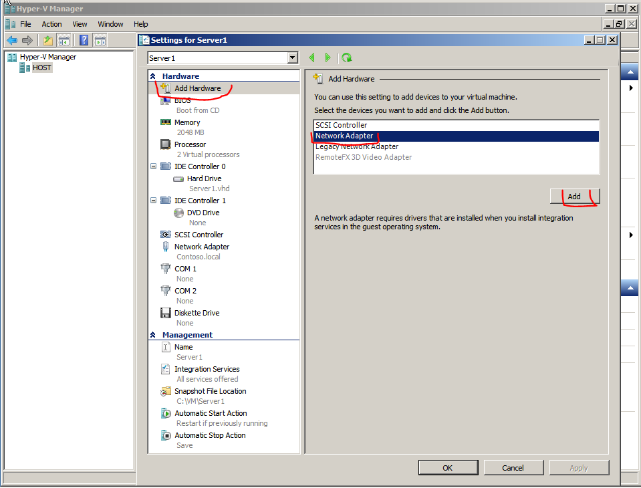Select the Processor icon
The width and height of the screenshot is (641, 488).
[x=166, y=144]
